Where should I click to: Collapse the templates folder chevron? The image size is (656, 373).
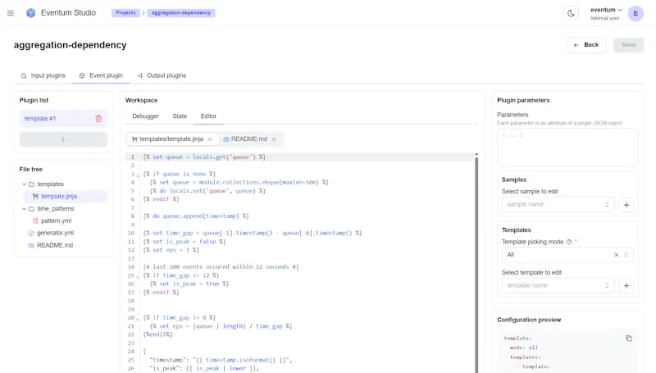coord(25,184)
